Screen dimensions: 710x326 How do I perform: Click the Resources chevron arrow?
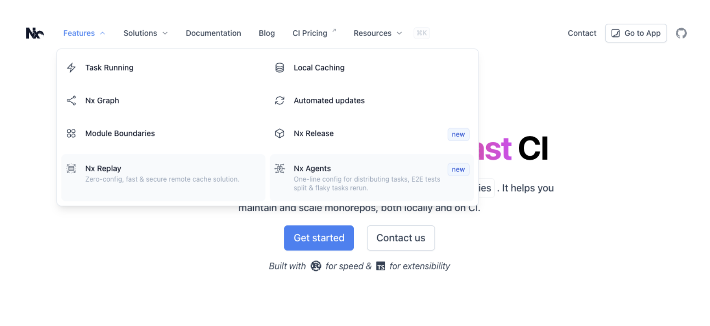click(x=399, y=33)
